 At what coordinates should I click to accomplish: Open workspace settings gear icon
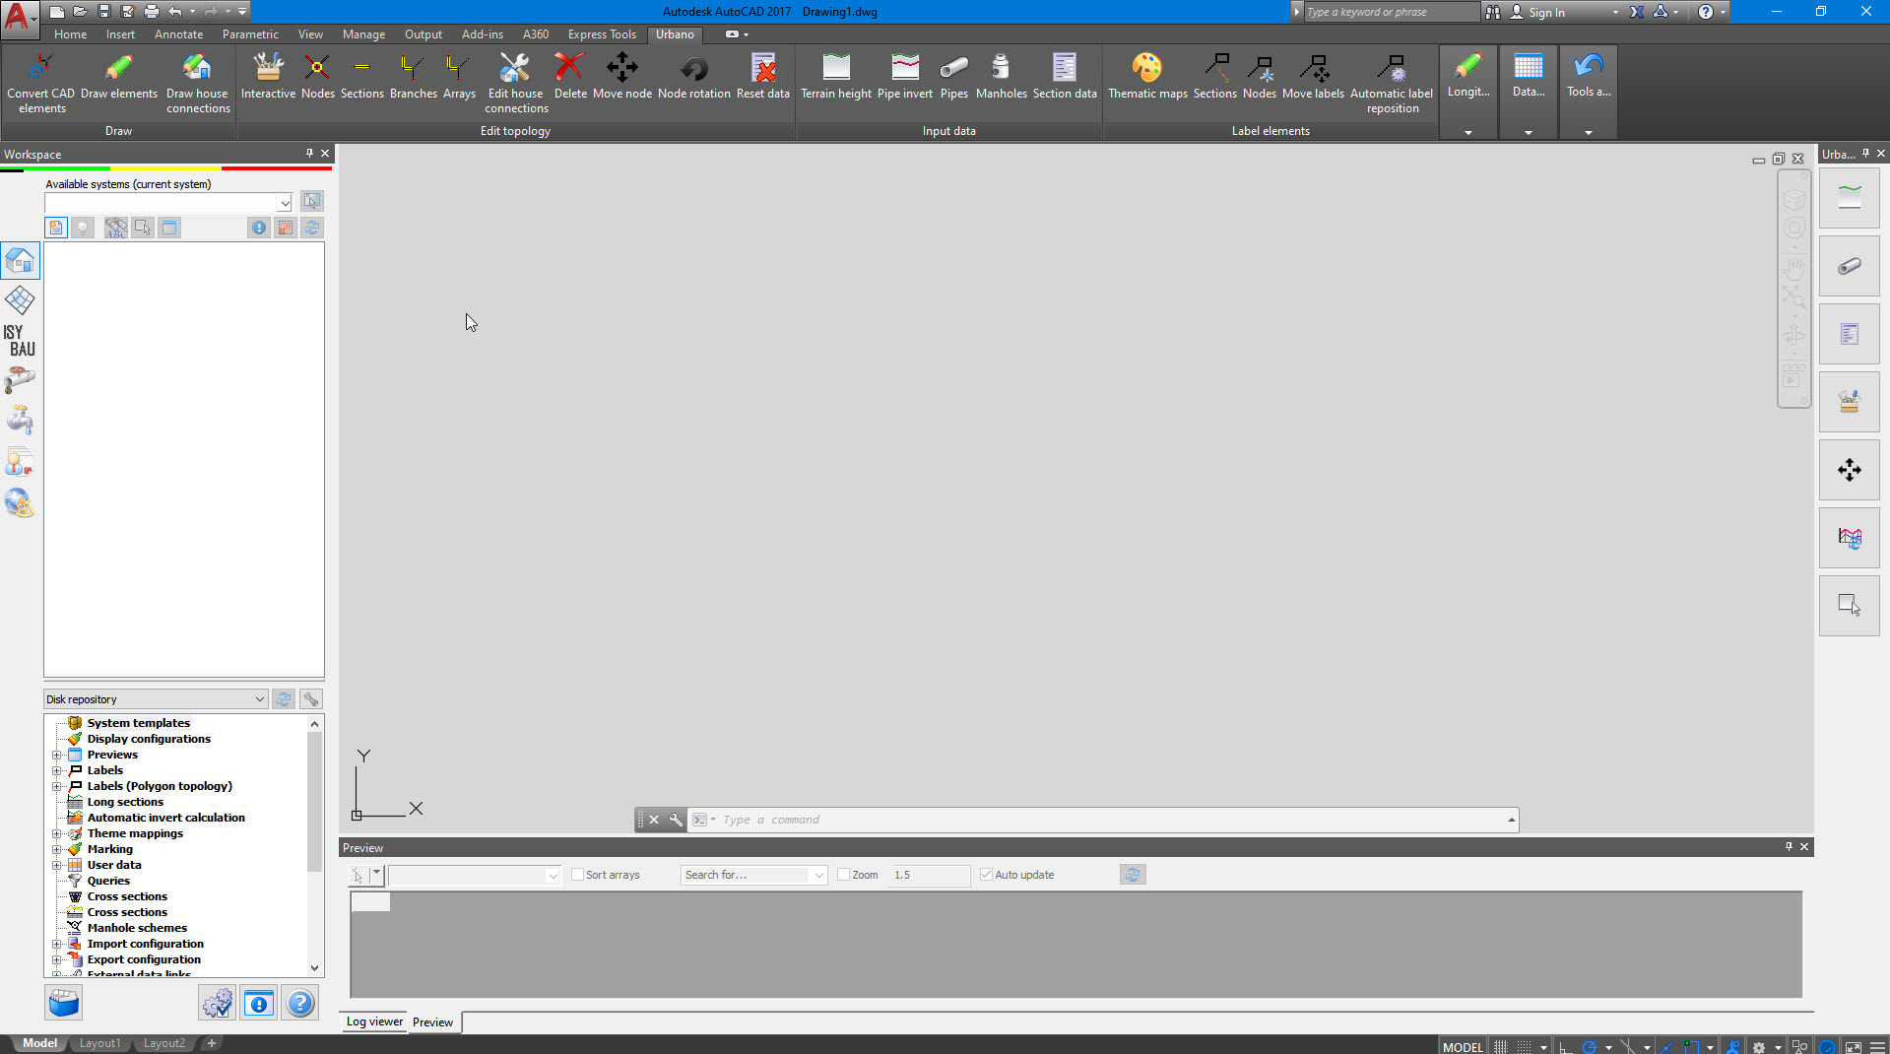[218, 1004]
